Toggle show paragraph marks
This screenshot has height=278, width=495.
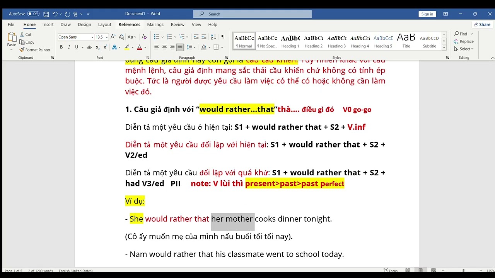(223, 37)
